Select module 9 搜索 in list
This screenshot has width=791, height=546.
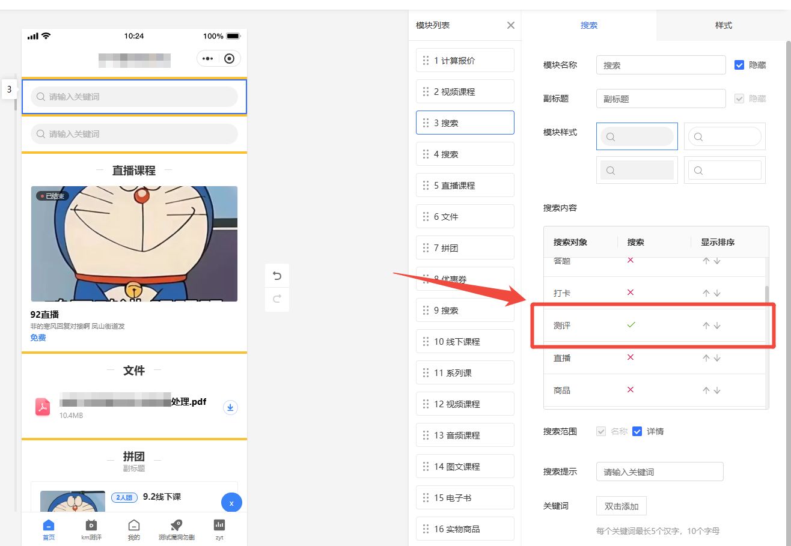[465, 310]
